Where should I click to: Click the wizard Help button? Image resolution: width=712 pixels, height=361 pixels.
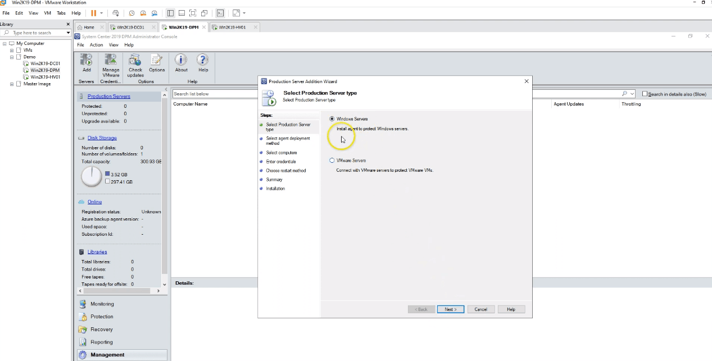[x=511, y=309]
